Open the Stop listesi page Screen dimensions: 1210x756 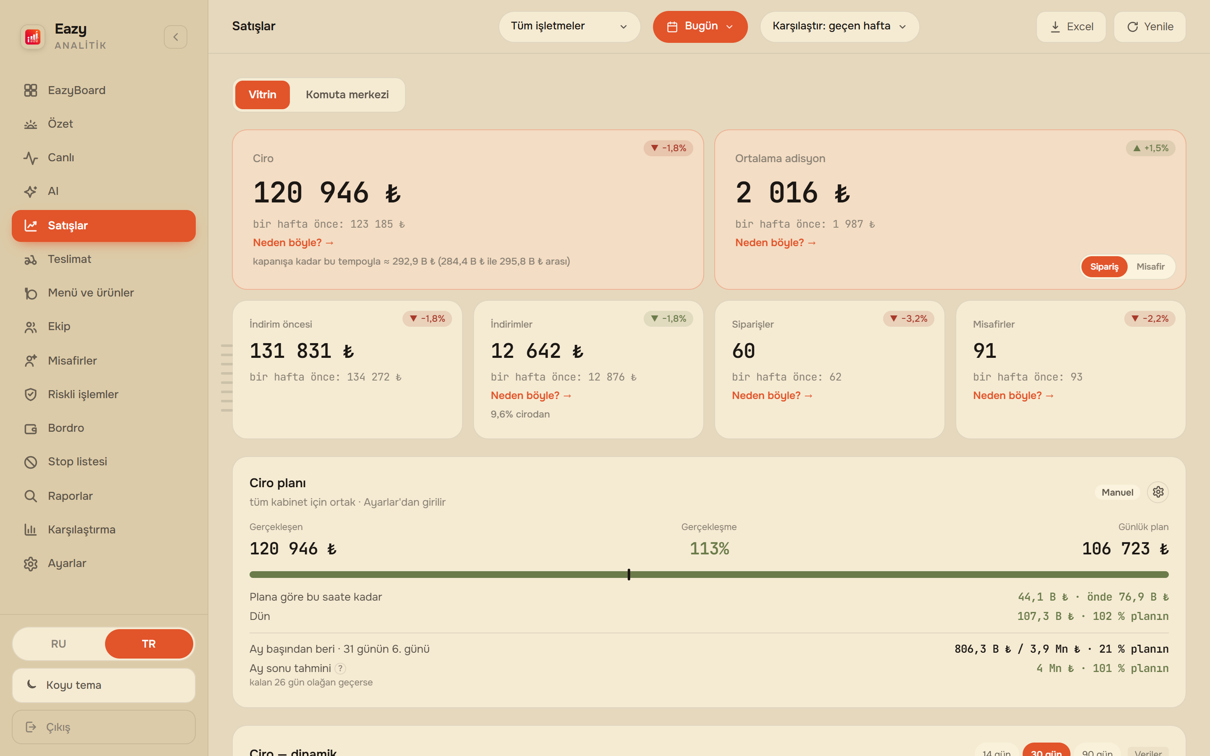pyautogui.click(x=103, y=462)
